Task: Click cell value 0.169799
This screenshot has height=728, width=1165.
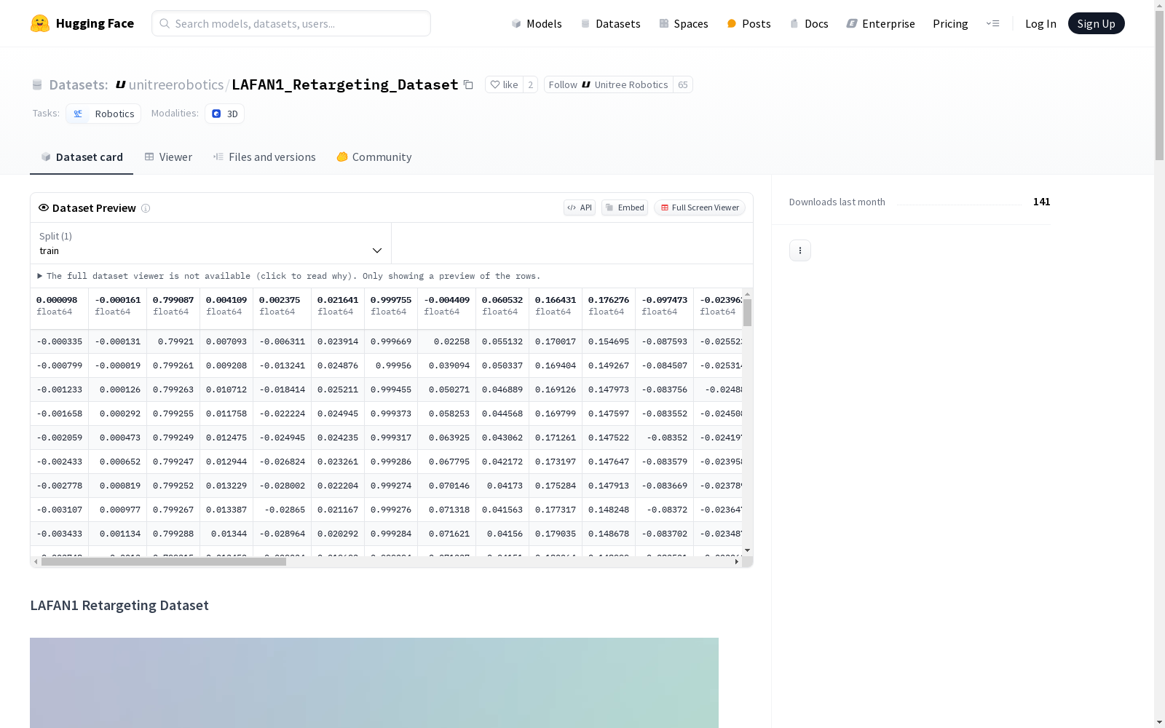Action: (556, 414)
